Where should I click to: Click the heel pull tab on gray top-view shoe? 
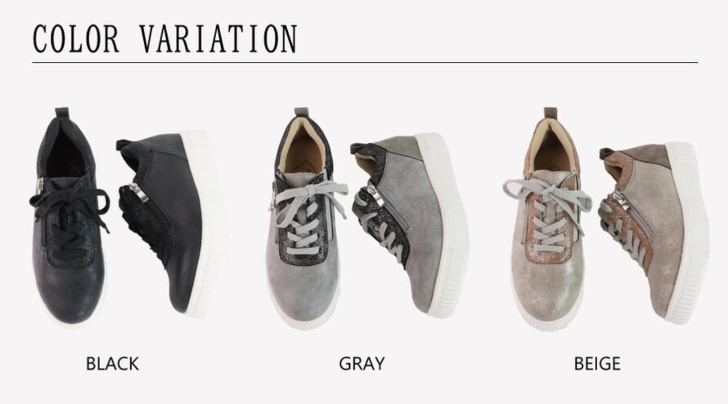click(x=301, y=112)
